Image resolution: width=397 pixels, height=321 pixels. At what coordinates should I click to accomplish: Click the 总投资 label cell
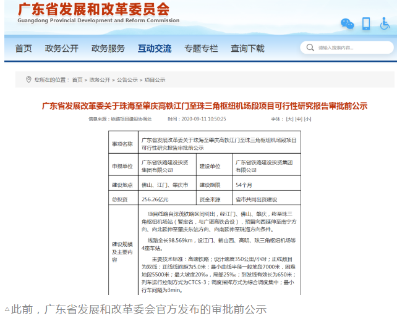point(123,198)
